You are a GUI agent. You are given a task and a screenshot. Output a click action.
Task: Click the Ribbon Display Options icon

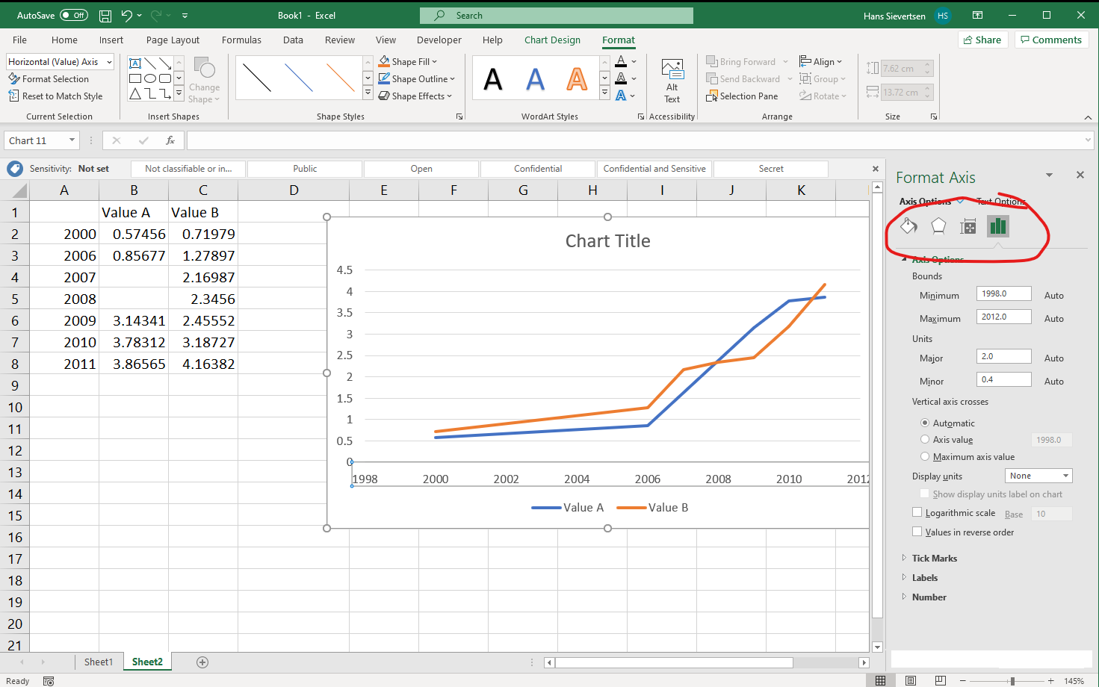click(x=977, y=15)
